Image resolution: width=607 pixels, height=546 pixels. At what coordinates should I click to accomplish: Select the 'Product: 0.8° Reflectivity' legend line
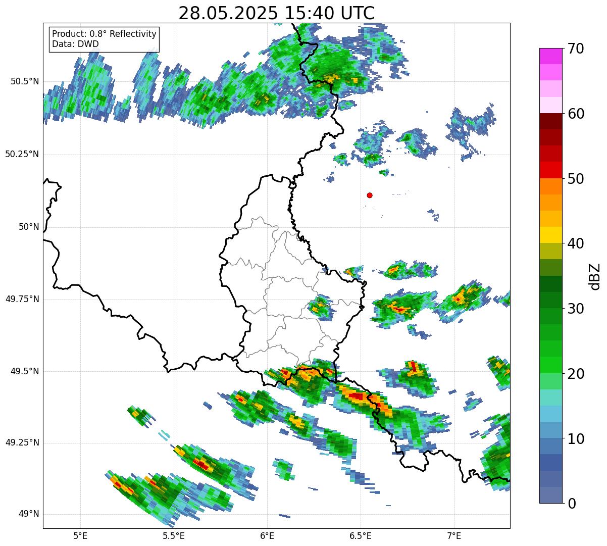(105, 34)
